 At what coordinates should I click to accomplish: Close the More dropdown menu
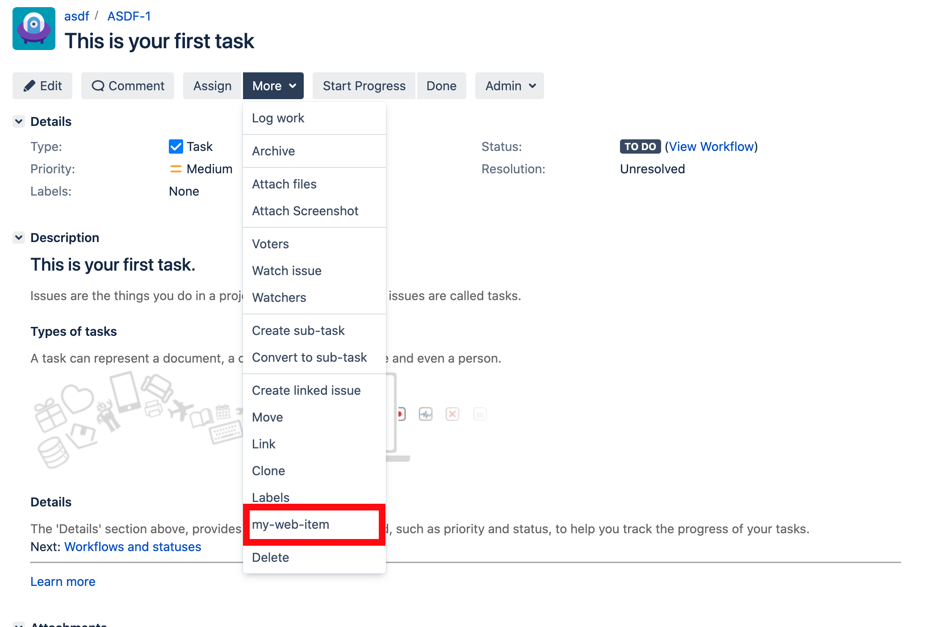273,86
